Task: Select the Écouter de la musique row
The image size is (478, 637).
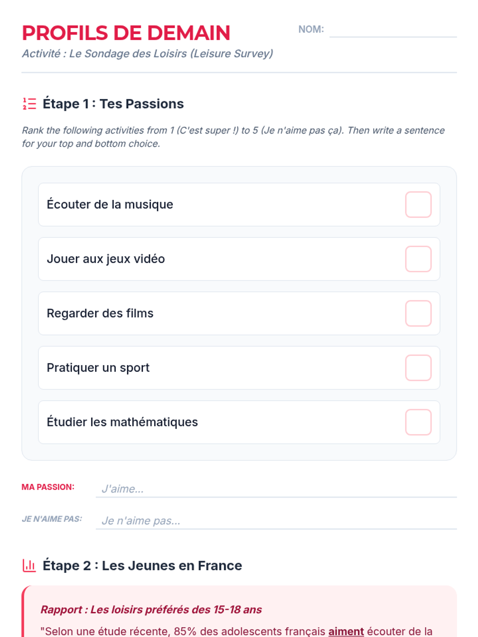Action: (239, 205)
